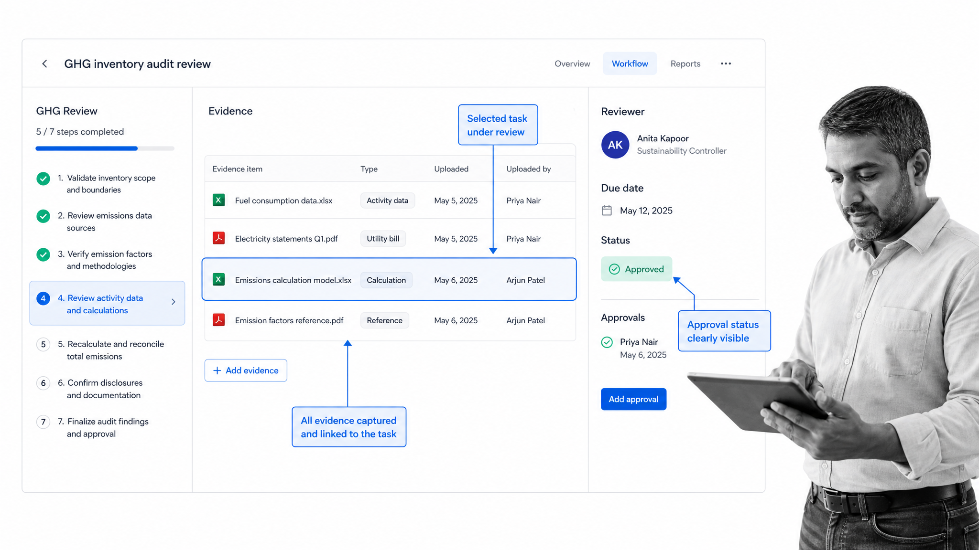Click the Add evidence button
Image resolution: width=979 pixels, height=550 pixels.
pos(246,370)
